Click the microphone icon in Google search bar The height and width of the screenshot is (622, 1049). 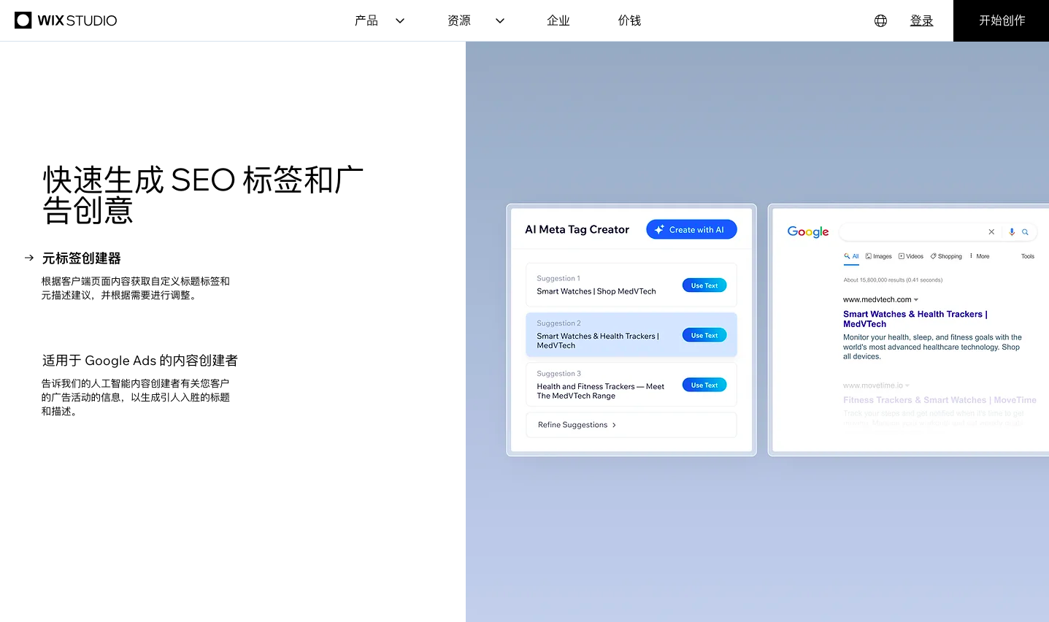1012,232
